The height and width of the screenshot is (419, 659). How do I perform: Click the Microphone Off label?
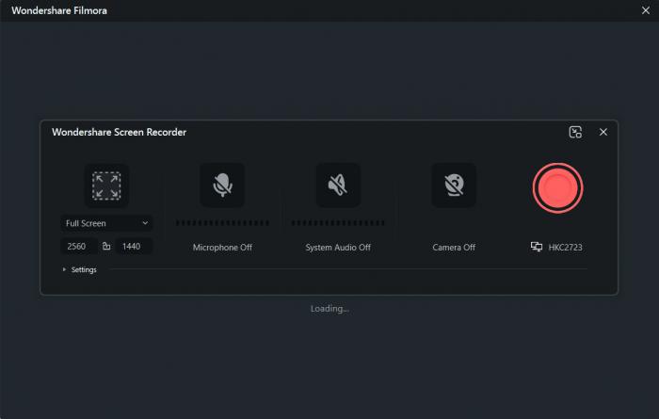[222, 248]
